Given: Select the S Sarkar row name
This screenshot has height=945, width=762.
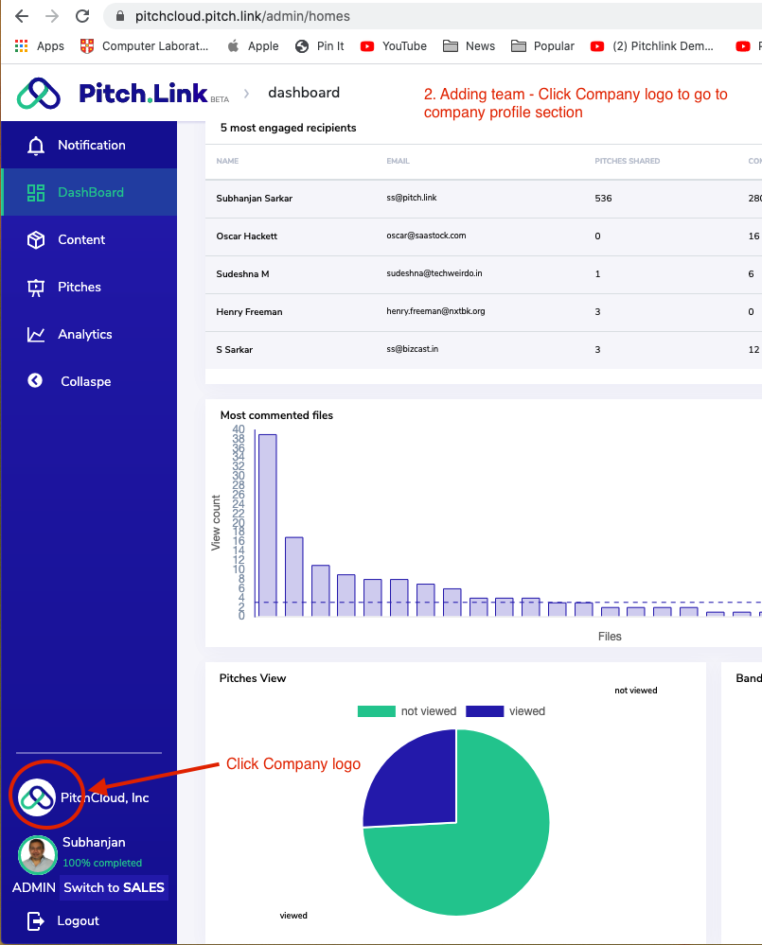Looking at the screenshot, I should point(235,350).
